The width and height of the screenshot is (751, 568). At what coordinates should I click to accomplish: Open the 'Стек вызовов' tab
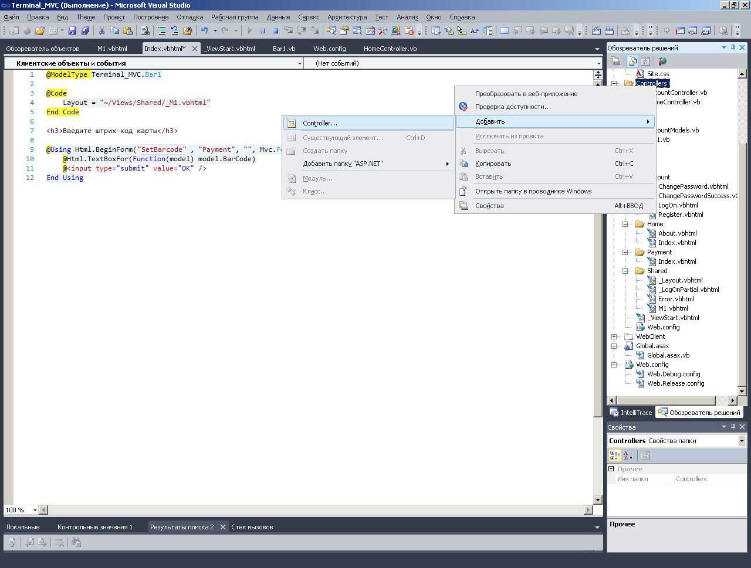252,527
